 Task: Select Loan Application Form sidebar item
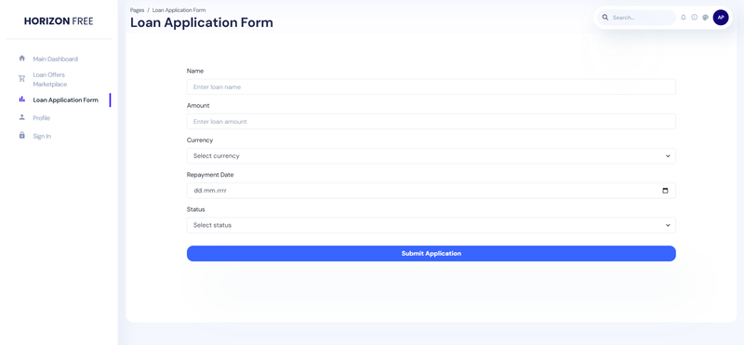(65, 100)
